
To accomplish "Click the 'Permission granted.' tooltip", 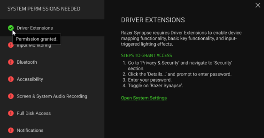I will pyautogui.click(x=37, y=39).
